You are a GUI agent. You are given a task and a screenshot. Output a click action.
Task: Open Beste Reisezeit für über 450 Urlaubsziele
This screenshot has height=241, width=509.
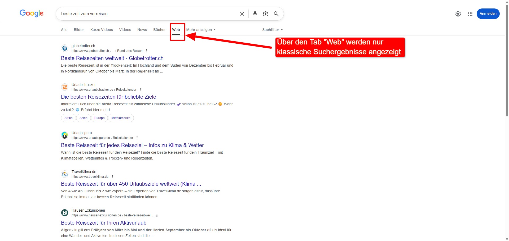tap(131, 184)
